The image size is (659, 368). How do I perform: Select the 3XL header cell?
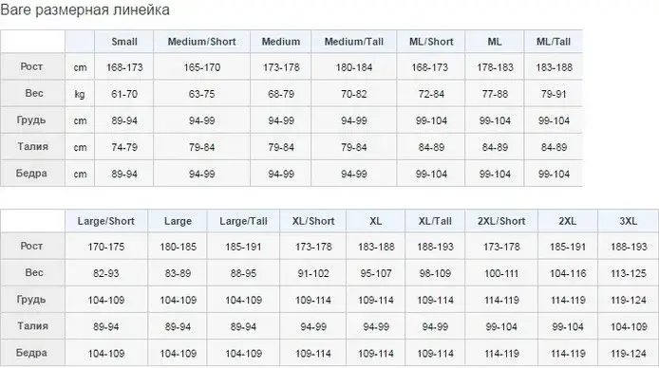point(629,221)
